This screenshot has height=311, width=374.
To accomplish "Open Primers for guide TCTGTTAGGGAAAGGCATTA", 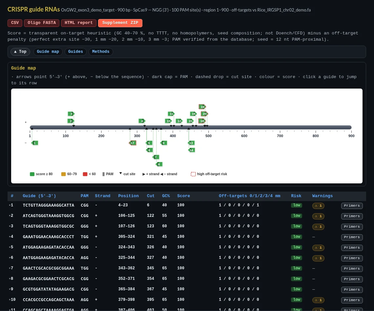I will pyautogui.click(x=352, y=206).
